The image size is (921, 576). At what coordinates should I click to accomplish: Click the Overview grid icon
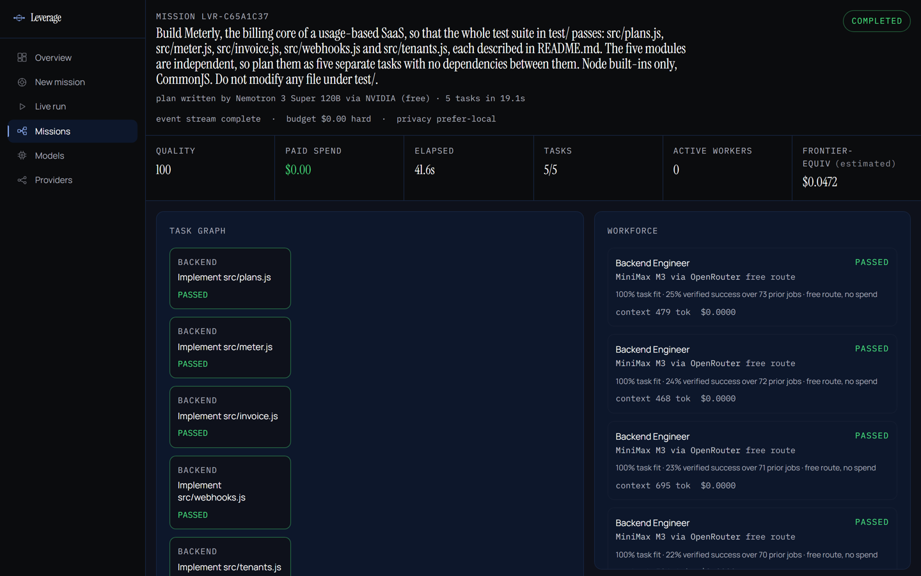pos(22,58)
